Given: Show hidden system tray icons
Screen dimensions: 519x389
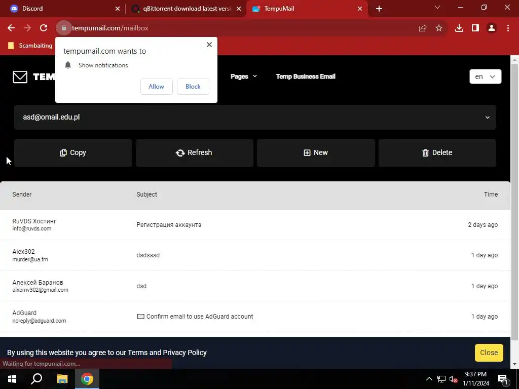Looking at the screenshot, I should [x=429, y=379].
